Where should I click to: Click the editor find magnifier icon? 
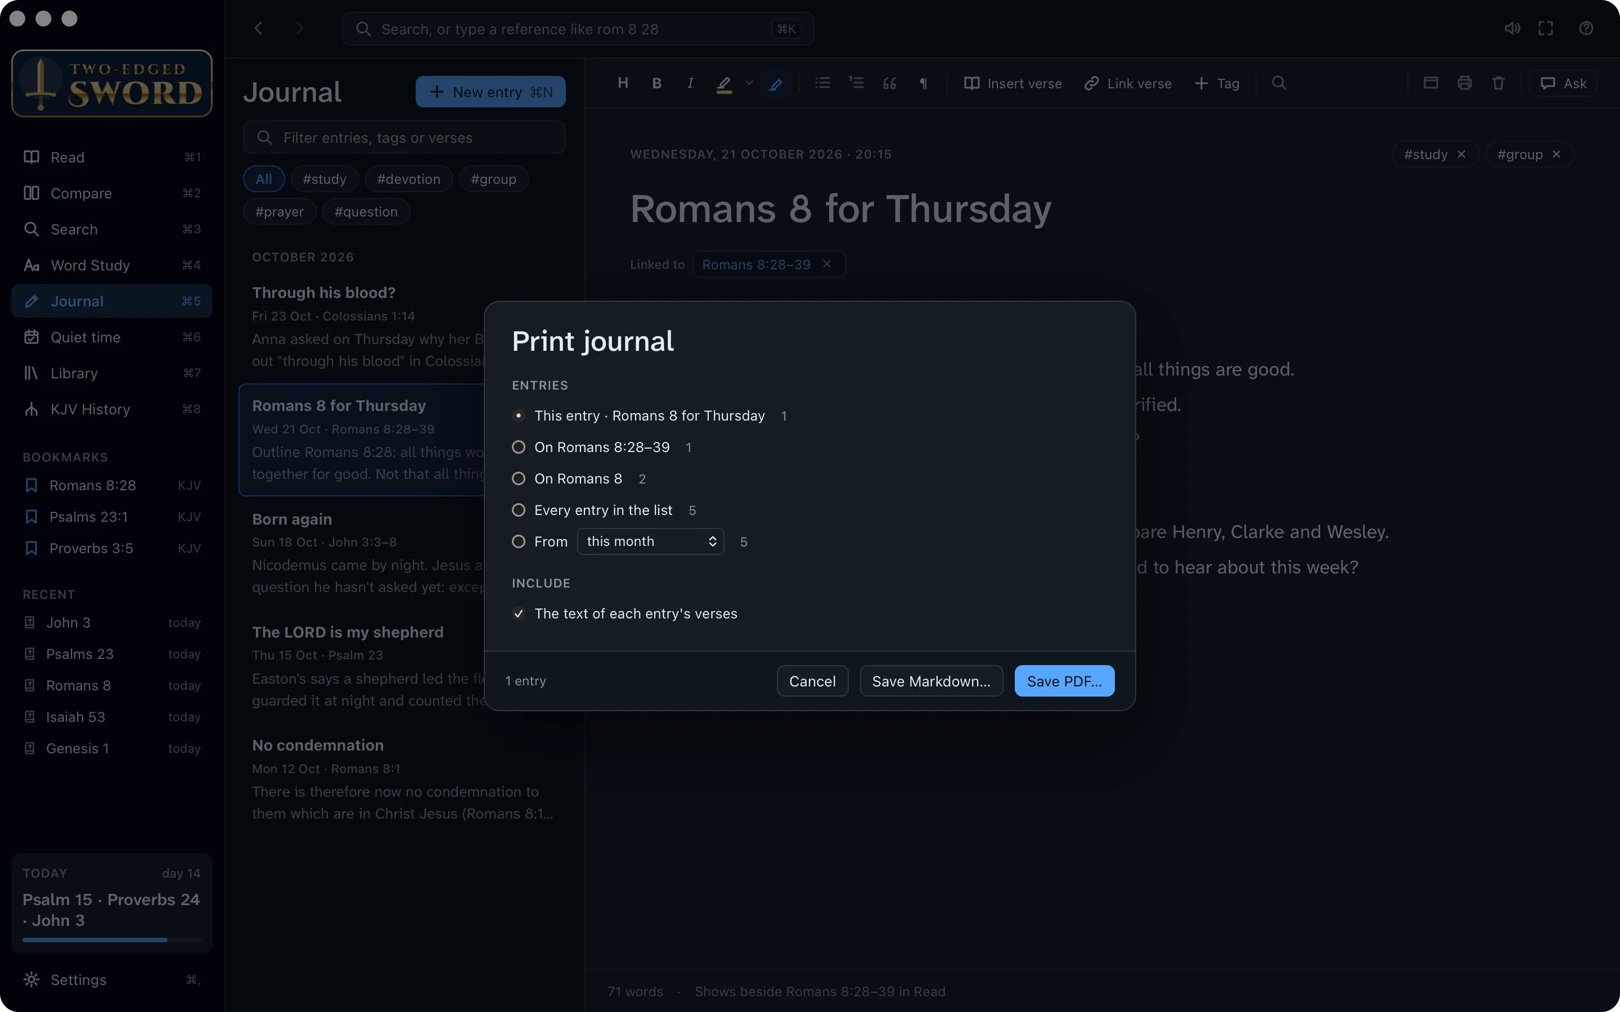[1279, 83]
